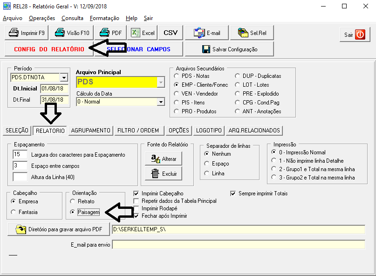Toggle Sempre imprimir Totais checkbox
This screenshot has height=276, width=376.
point(233,193)
